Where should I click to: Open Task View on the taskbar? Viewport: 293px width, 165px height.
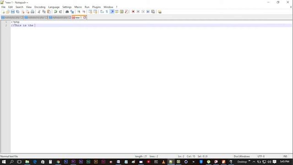click(19, 162)
